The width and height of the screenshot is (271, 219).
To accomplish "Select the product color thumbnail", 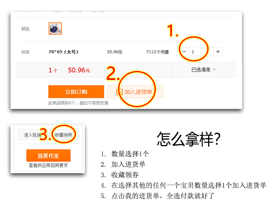I will (x=55, y=29).
